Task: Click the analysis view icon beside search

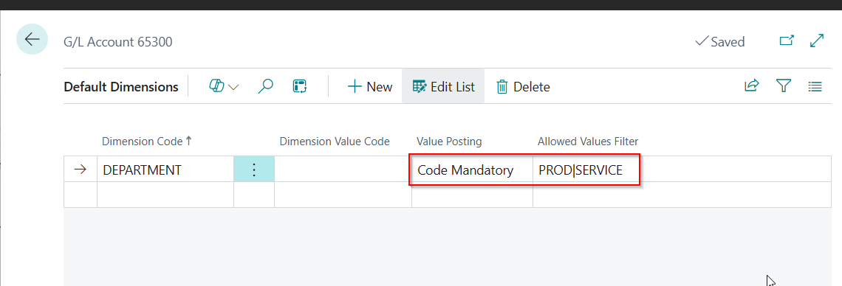Action: [x=300, y=86]
